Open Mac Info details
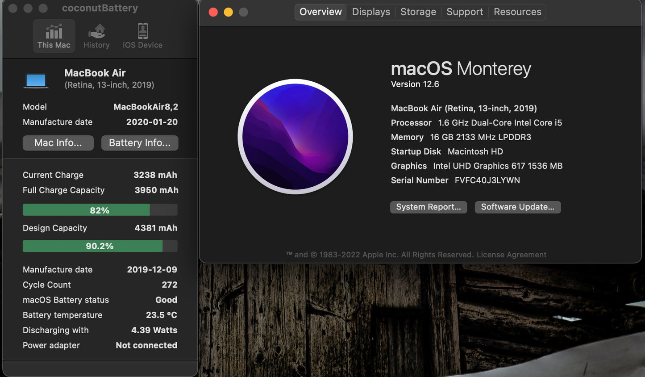The image size is (645, 377). [x=58, y=143]
